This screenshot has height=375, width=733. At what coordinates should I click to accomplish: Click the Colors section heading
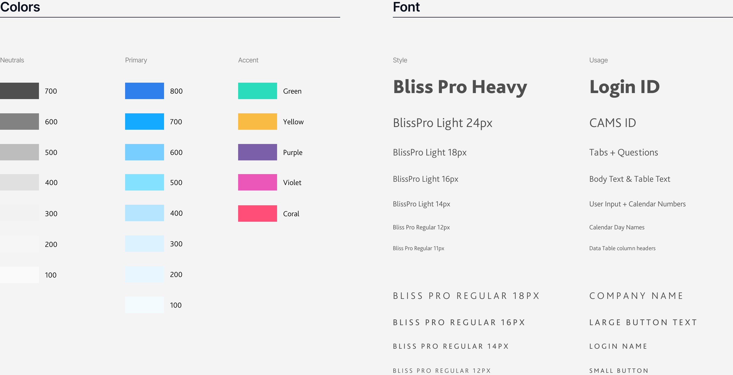20,7
